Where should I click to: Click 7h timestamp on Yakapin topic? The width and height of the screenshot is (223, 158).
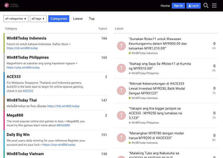214,118
